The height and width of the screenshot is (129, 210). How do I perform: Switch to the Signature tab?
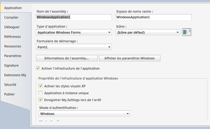(x=11, y=65)
